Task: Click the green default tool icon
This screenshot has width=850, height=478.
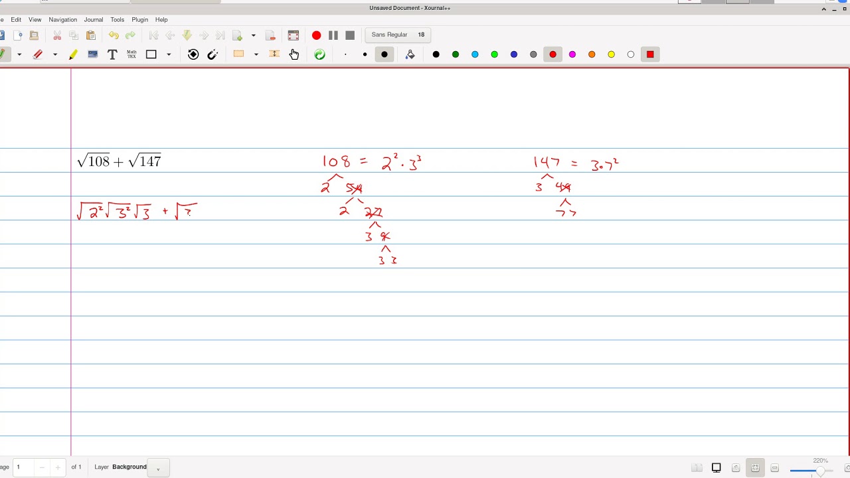Action: coord(319,54)
